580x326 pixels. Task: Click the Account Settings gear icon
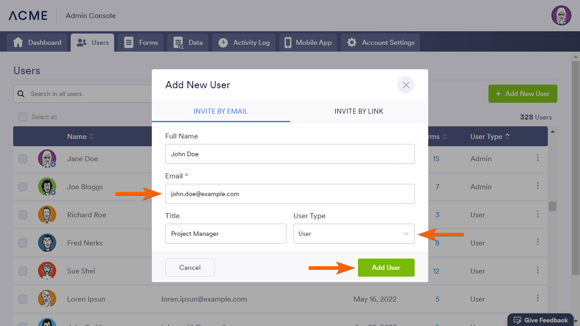pyautogui.click(x=352, y=43)
